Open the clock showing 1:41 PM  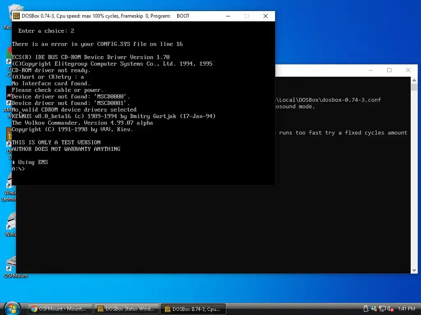tap(407, 309)
